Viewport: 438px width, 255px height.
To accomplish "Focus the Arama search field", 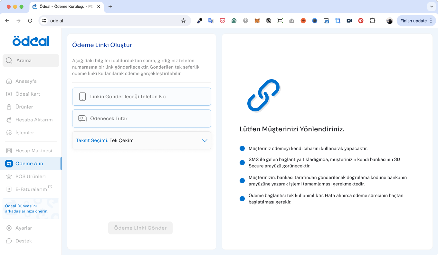I will tap(31, 61).
